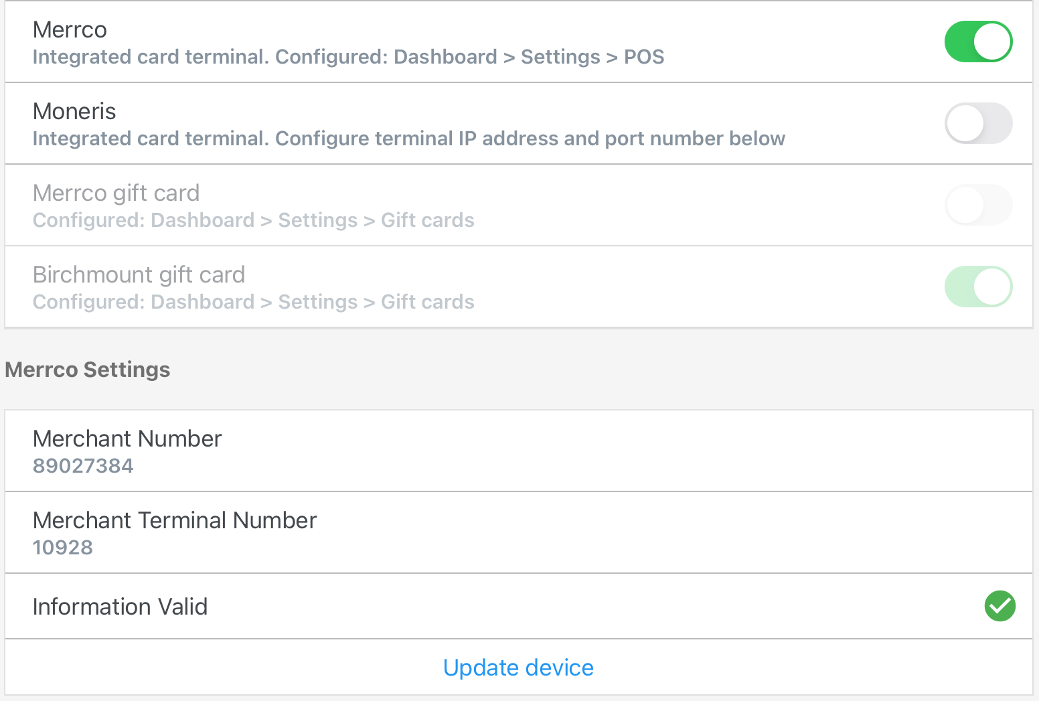Enable the Moneris integrated terminal switch

pyautogui.click(x=977, y=123)
